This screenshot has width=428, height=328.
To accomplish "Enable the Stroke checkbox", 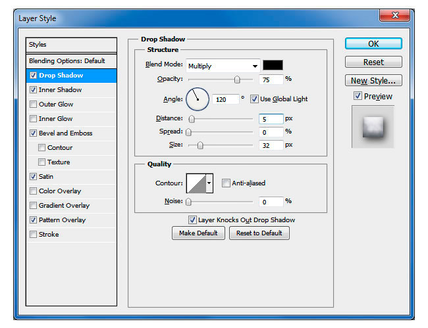I will click(34, 234).
